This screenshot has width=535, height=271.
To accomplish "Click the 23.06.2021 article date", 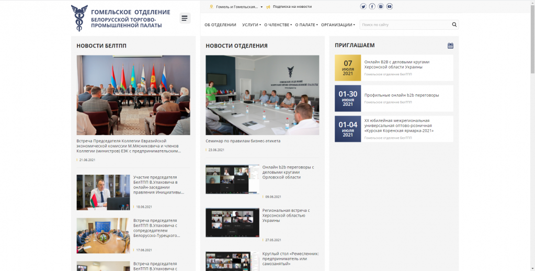I will (x=216, y=150).
